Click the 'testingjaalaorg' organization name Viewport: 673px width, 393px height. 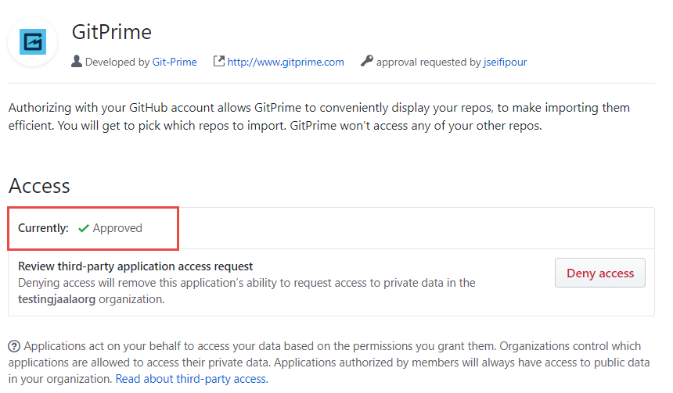click(x=56, y=299)
